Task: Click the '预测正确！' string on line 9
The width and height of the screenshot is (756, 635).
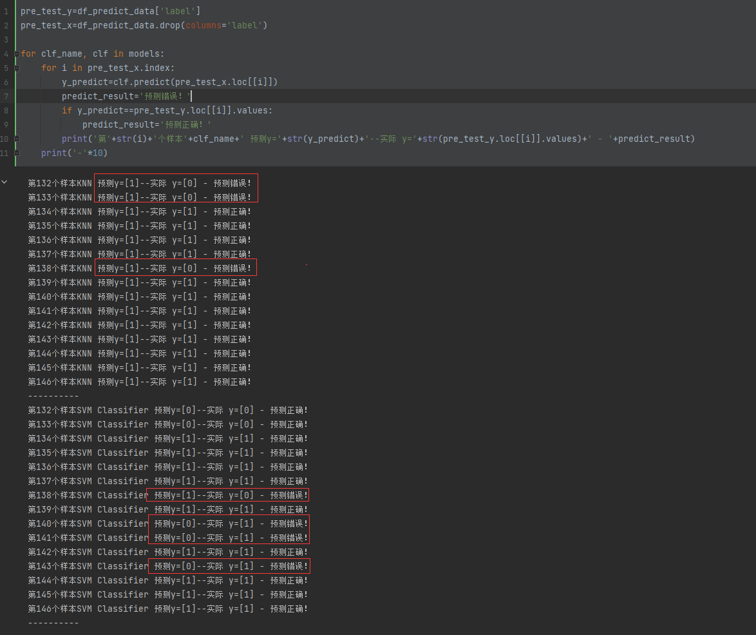Action: pyautogui.click(x=186, y=124)
